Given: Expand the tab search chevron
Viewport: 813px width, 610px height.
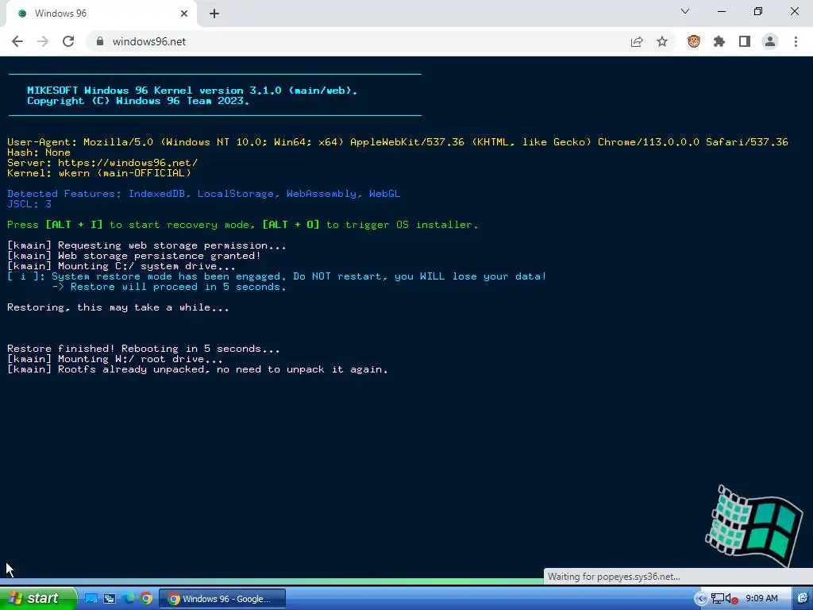Looking at the screenshot, I should click(x=685, y=11).
